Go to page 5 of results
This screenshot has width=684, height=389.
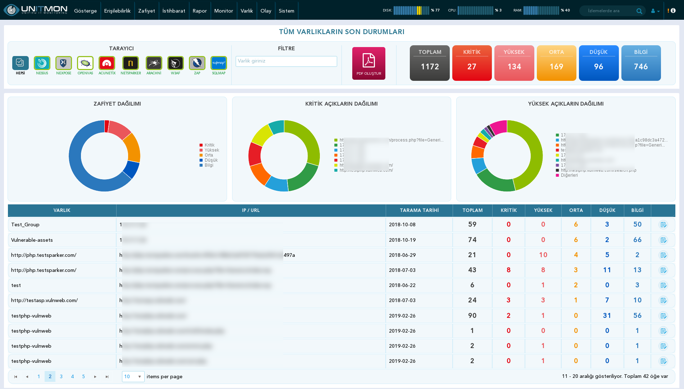(83, 376)
